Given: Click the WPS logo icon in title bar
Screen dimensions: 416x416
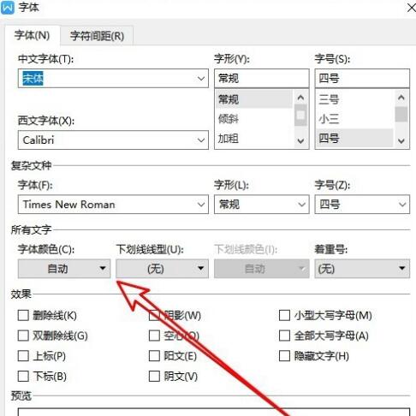Looking at the screenshot, I should 8,8.
